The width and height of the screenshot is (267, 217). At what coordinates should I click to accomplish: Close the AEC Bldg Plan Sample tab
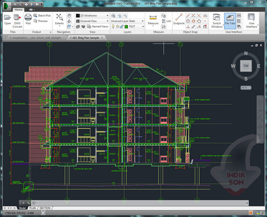102,38
